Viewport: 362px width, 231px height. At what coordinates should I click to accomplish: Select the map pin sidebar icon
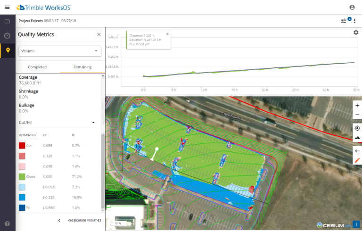[8, 50]
